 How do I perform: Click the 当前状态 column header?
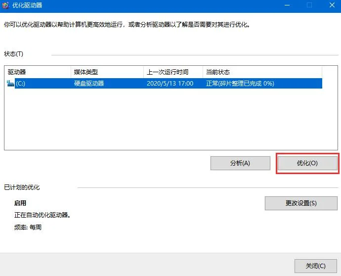click(x=262, y=72)
